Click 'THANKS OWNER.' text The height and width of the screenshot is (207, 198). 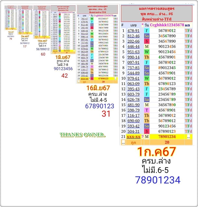[x=82, y=135]
